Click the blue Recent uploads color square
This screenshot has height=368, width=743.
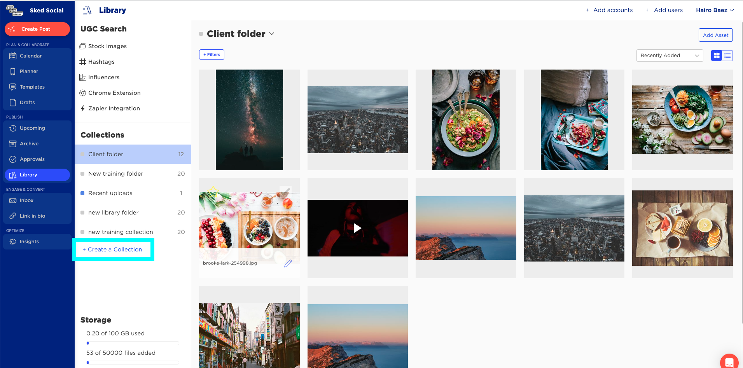click(x=82, y=193)
